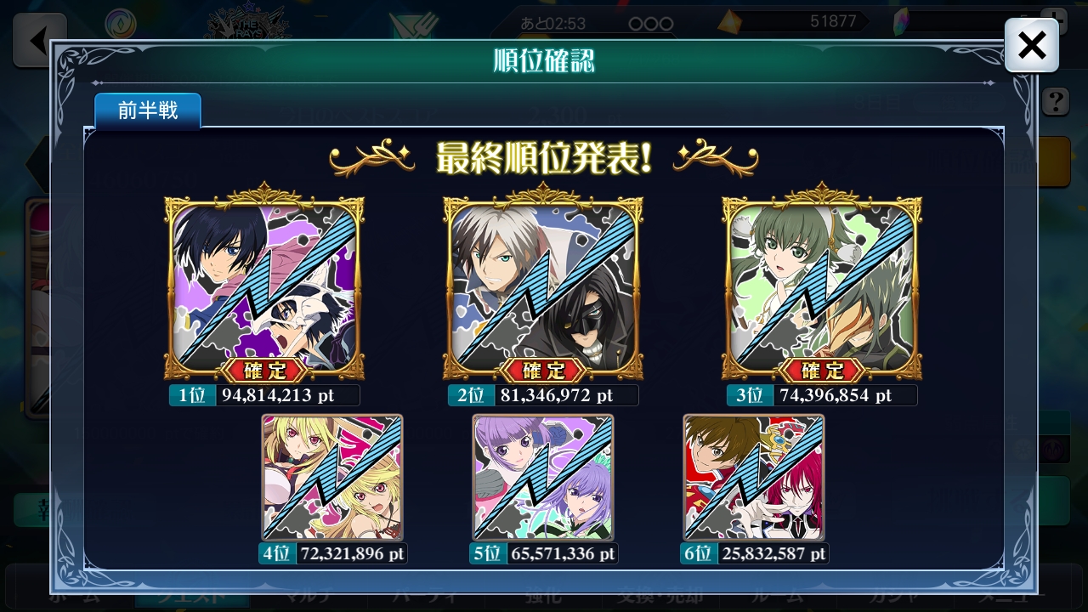Open the 2nd place duo portrait

click(543, 285)
